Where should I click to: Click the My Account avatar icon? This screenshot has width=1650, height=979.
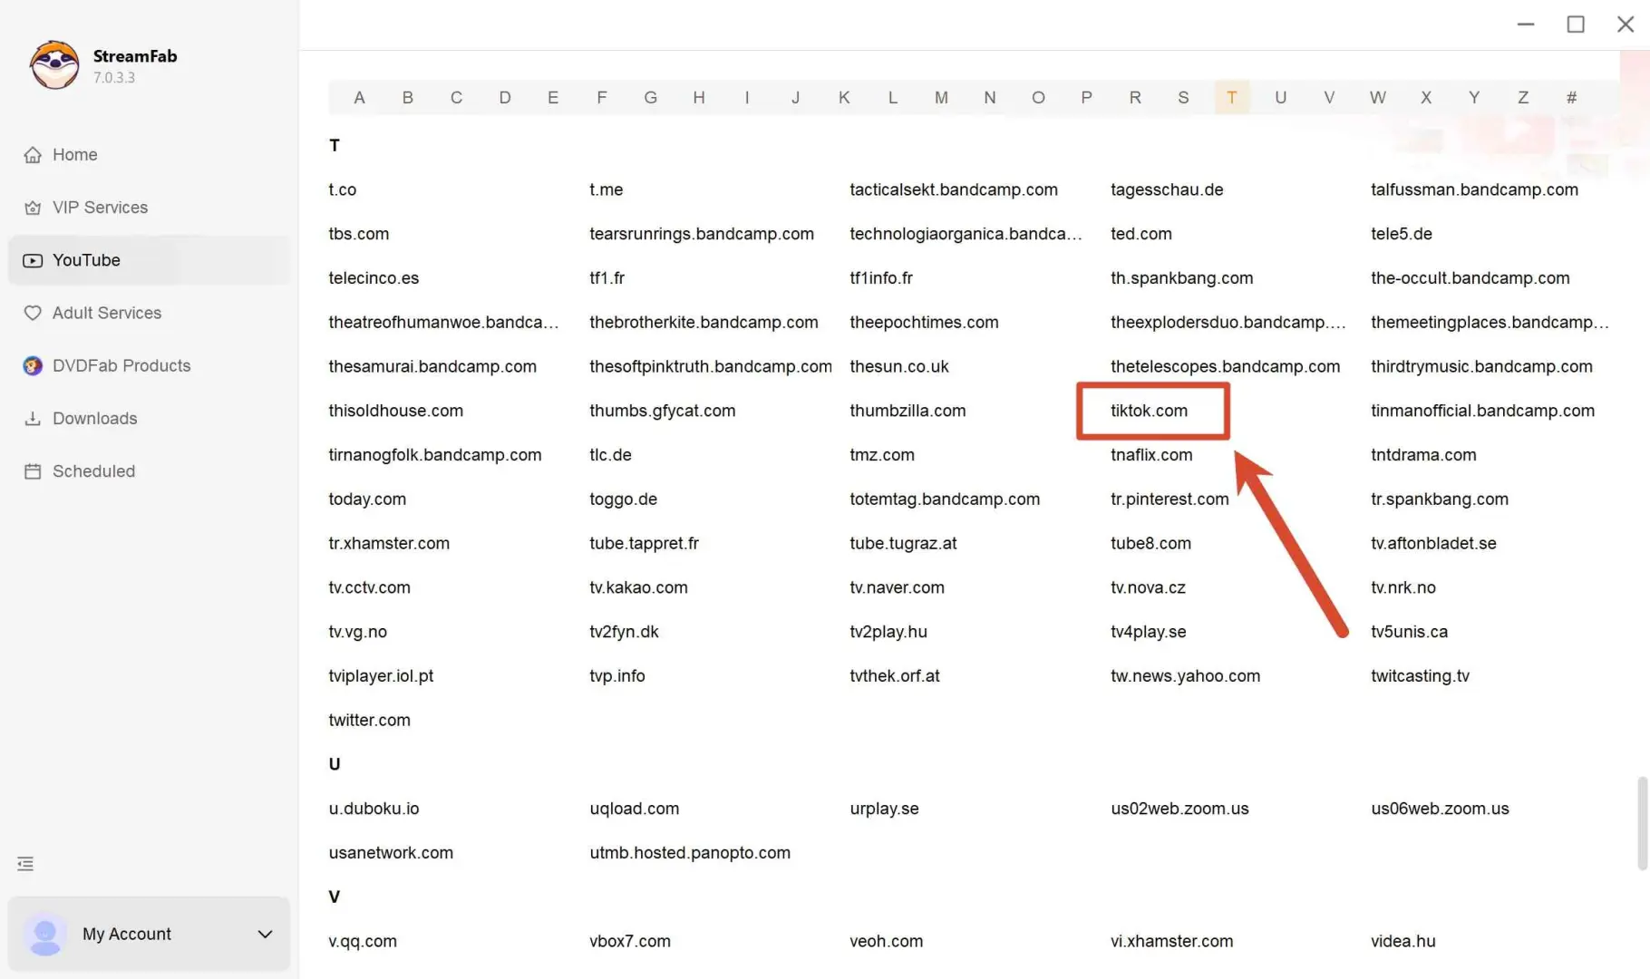coord(45,935)
